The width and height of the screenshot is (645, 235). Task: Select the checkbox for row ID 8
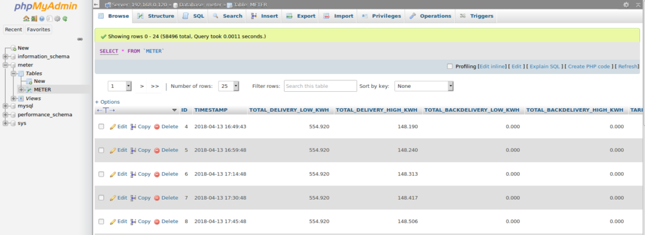[101, 221]
